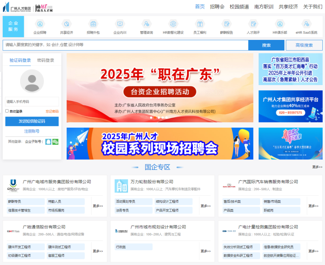Focus the 请输入手机号码 phone field
Viewport: 325px width, 265px height.
32,102
